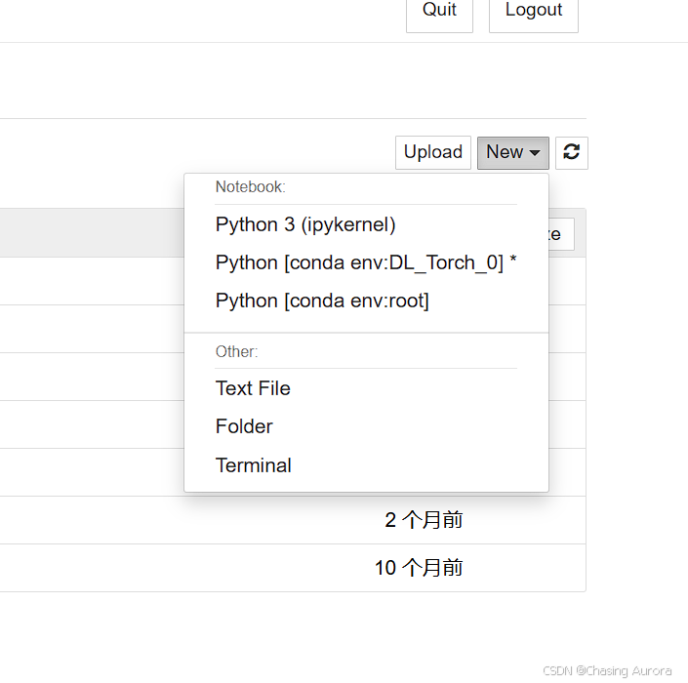Click the '10 个月前' last-modified entry
Image resolution: width=688 pixels, height=683 pixels.
tap(419, 568)
